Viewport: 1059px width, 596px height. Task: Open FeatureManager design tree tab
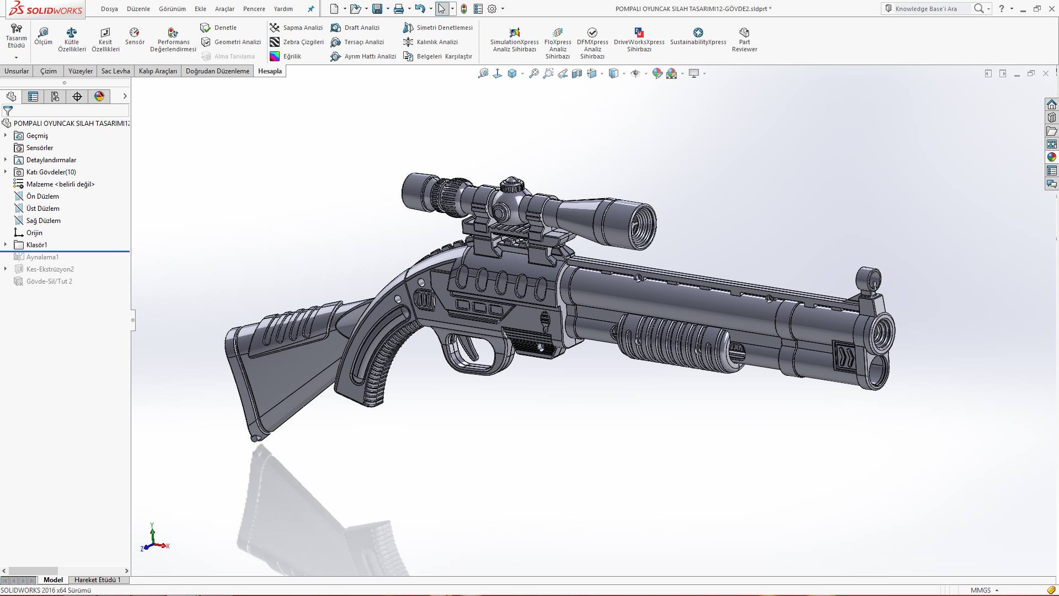(x=11, y=97)
